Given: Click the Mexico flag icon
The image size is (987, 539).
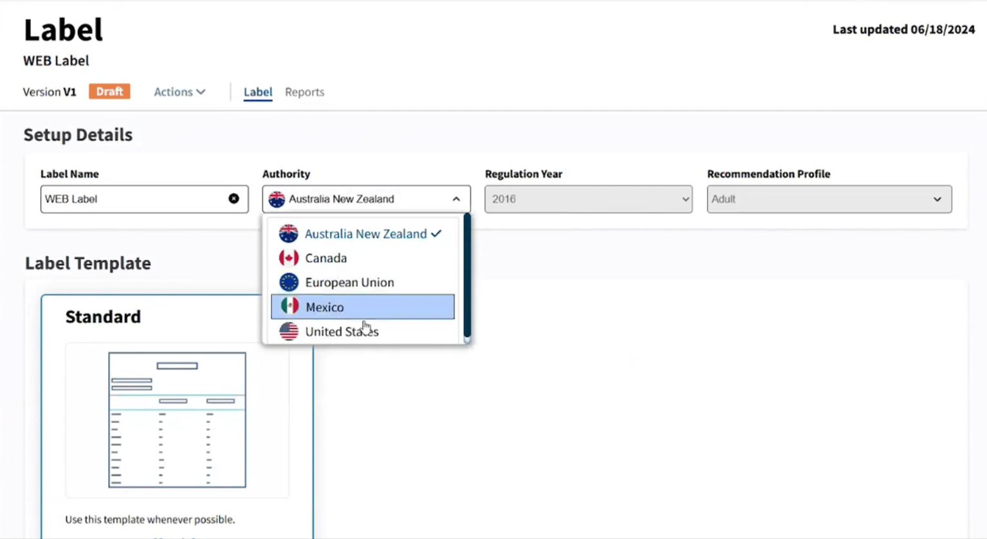Looking at the screenshot, I should click(290, 307).
